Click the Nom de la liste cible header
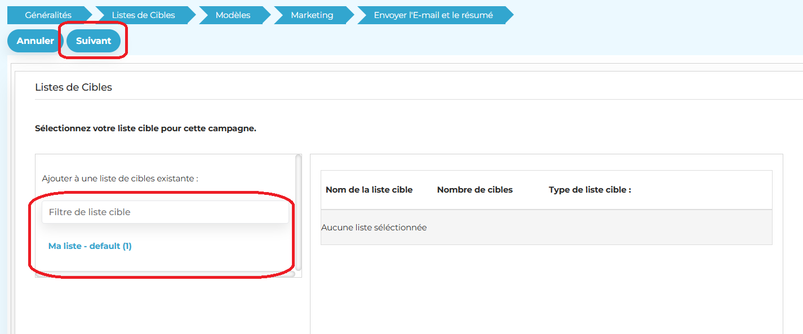The image size is (803, 334). (369, 190)
